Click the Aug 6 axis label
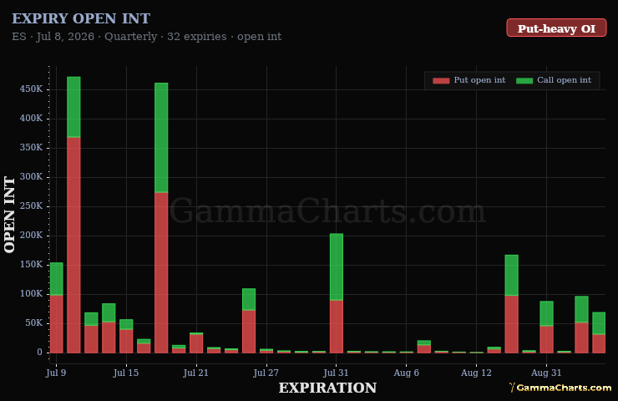Image resolution: width=618 pixels, height=401 pixels. 407,373
